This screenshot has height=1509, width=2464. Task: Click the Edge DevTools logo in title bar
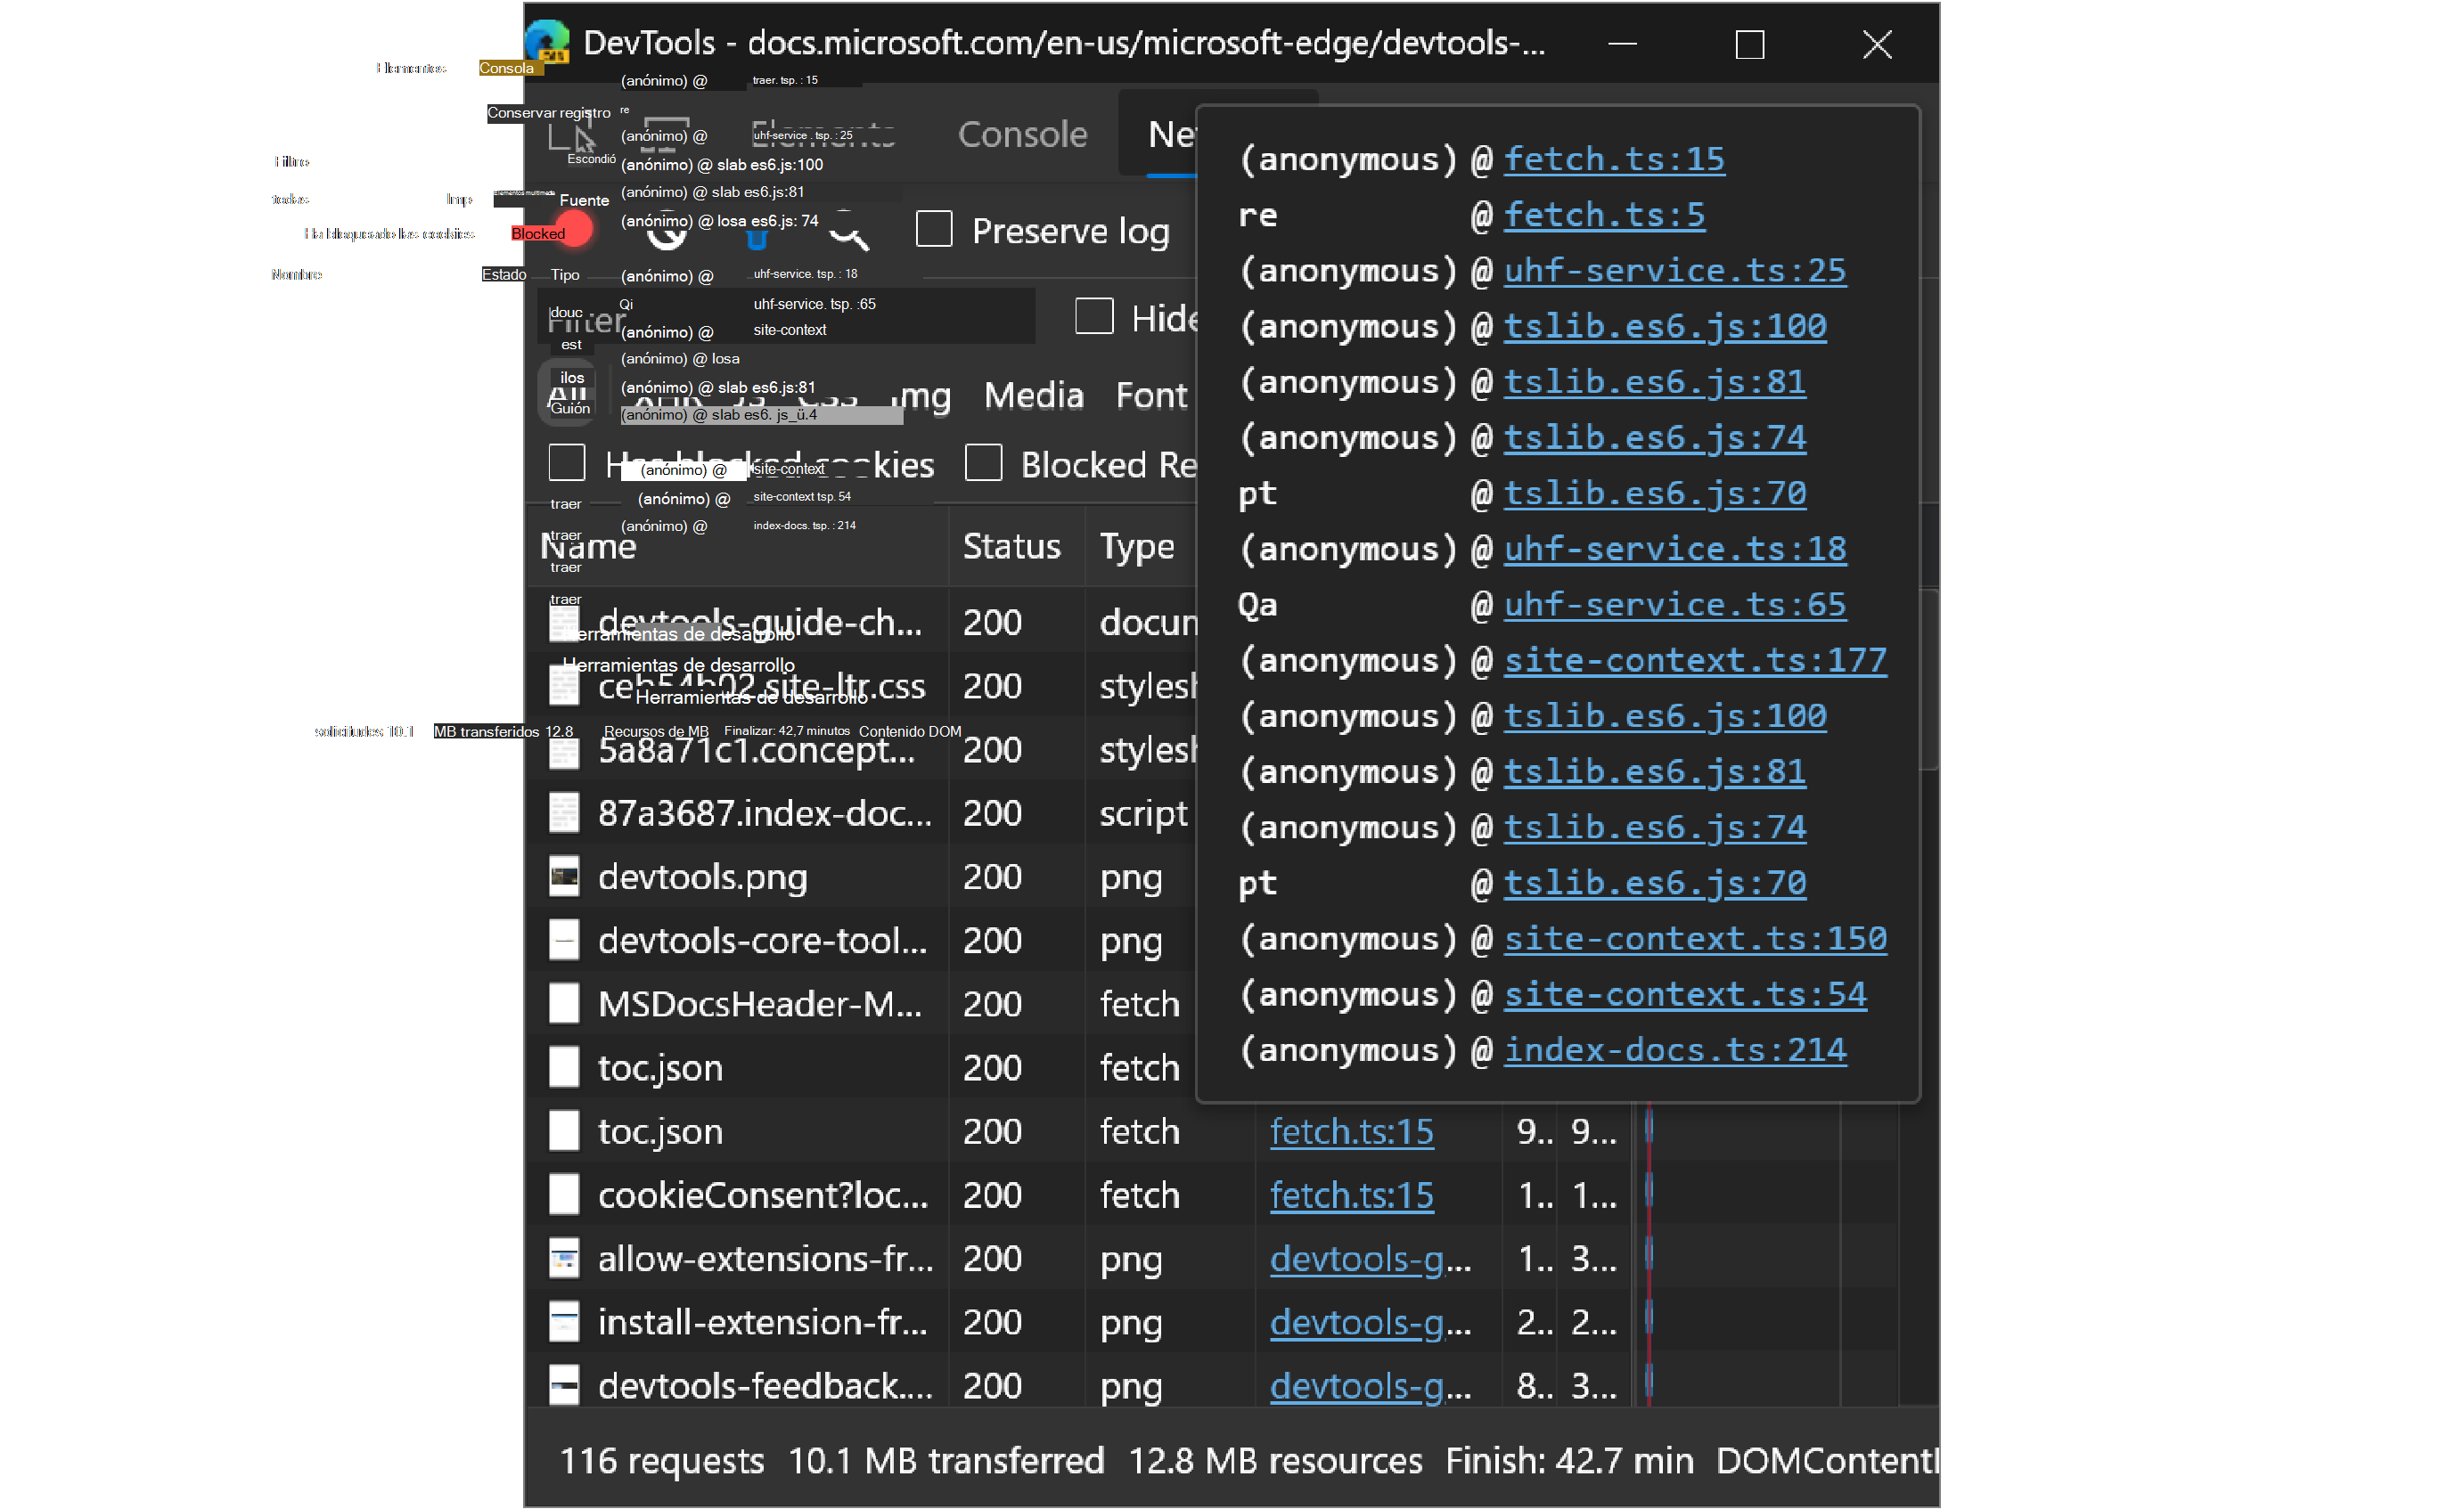(x=547, y=41)
